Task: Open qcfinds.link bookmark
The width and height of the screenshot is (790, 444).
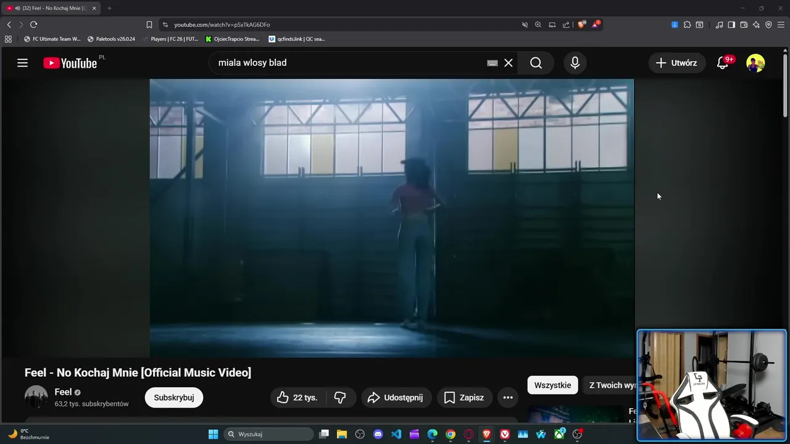Action: click(x=297, y=39)
